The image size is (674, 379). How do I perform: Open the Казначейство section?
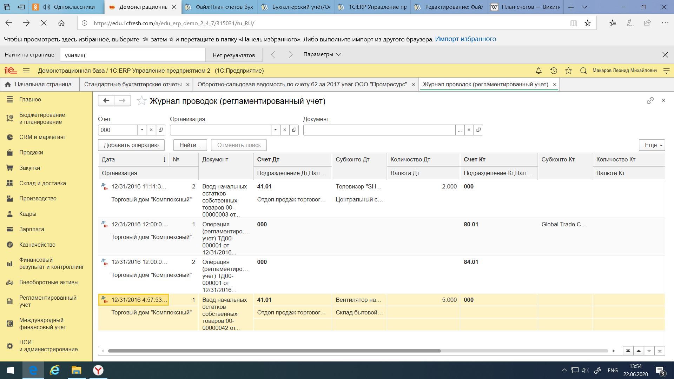(46, 245)
